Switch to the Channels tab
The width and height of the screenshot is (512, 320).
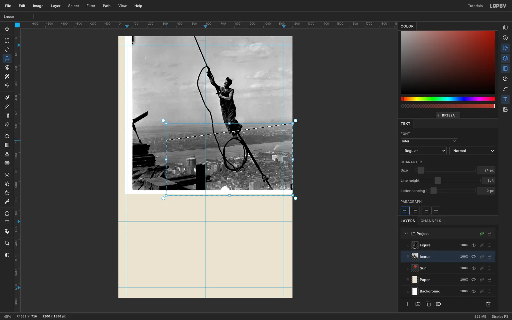[x=431, y=221]
